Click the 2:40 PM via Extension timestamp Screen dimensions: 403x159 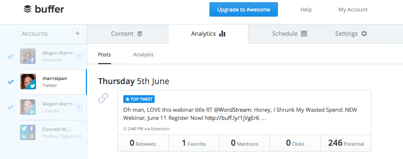pos(147,129)
